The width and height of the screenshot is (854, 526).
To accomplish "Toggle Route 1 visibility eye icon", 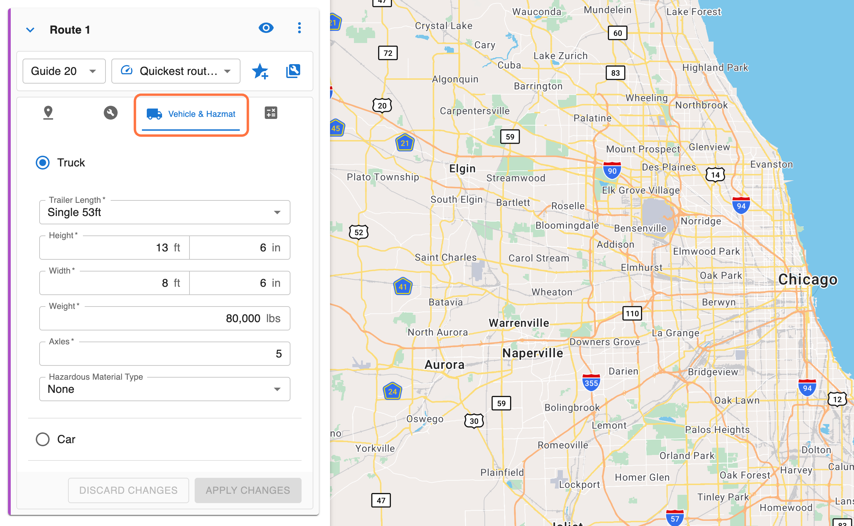I will (x=266, y=28).
